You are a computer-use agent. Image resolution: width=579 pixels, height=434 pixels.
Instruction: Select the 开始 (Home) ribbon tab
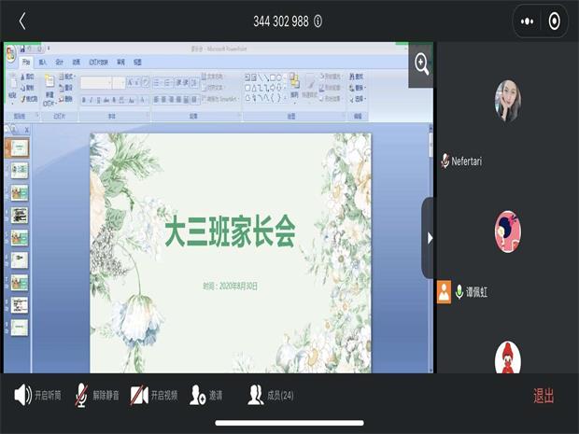point(25,62)
